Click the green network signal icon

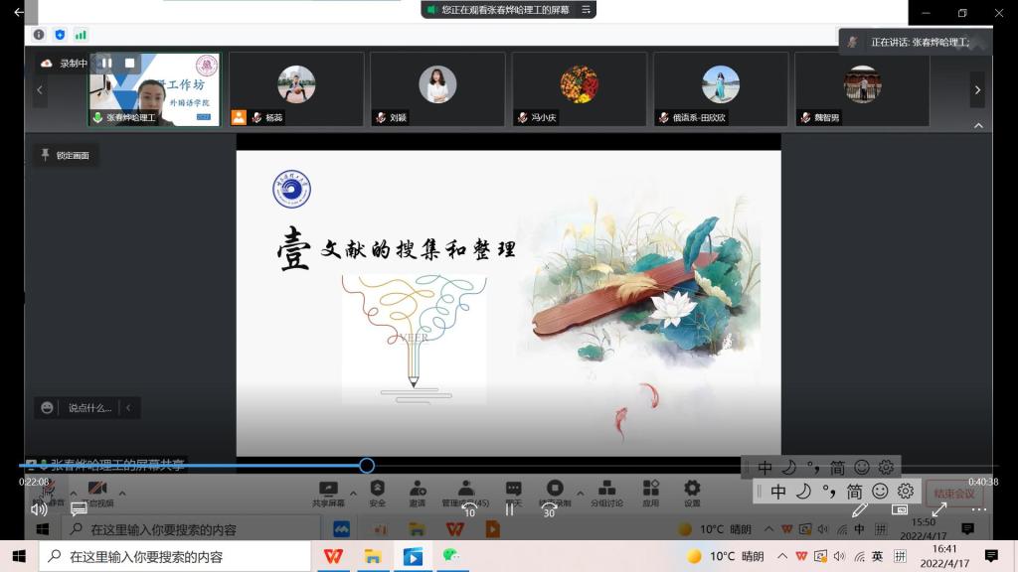81,34
